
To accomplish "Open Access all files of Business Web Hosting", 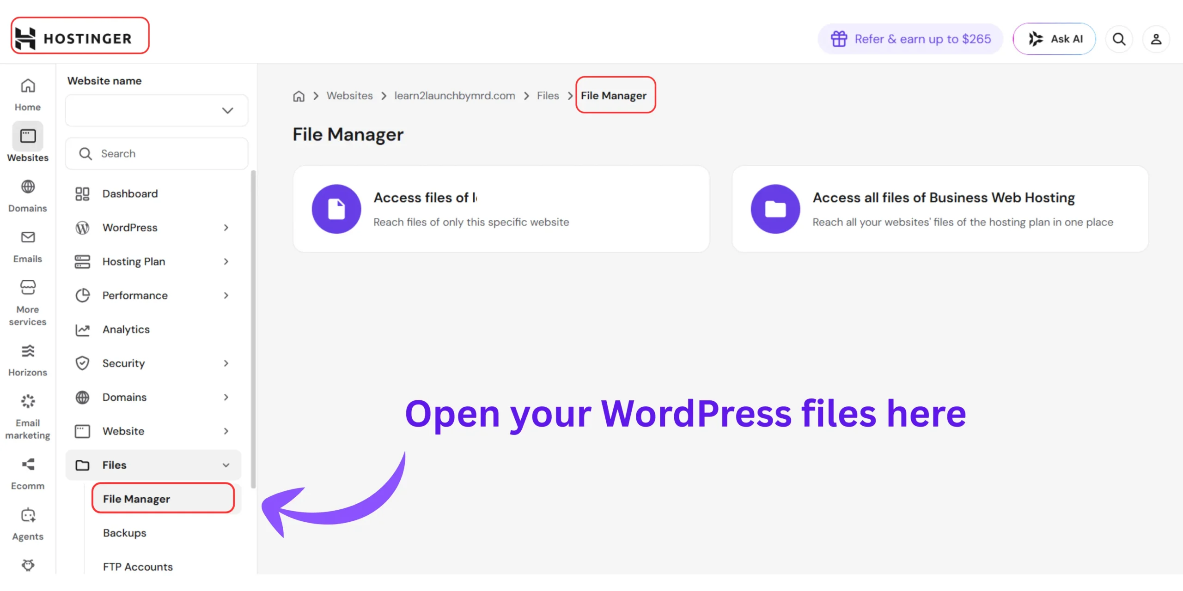I will 940,209.
